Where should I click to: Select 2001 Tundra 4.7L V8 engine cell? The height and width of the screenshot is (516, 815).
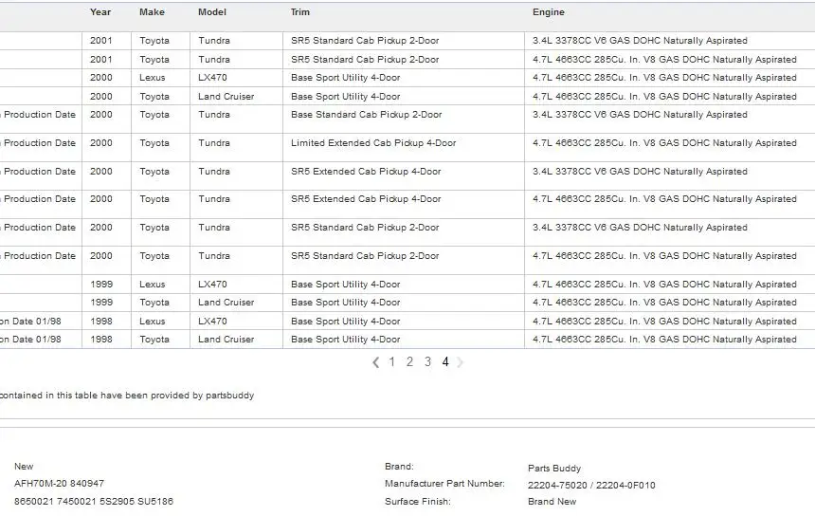(x=664, y=60)
